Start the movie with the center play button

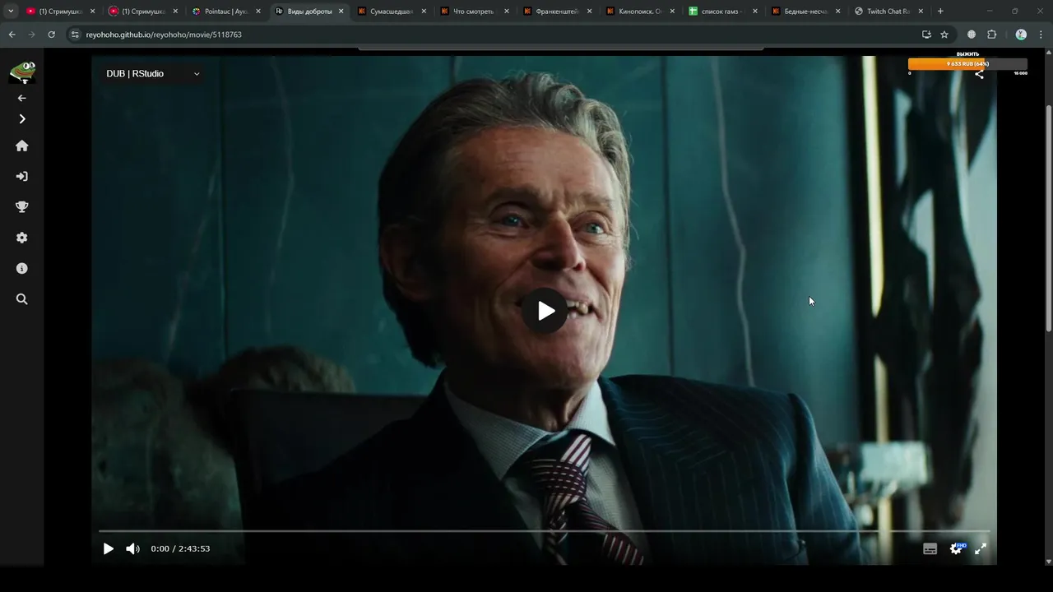[x=545, y=311]
